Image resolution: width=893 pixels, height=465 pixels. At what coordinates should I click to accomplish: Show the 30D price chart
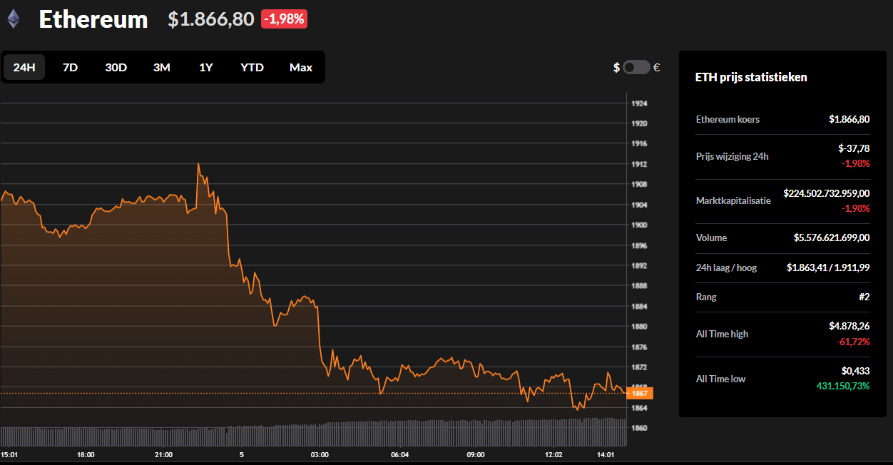116,67
